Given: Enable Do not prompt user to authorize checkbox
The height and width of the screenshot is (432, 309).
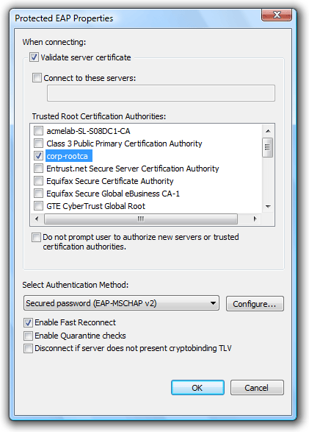Looking at the screenshot, I should [36, 237].
